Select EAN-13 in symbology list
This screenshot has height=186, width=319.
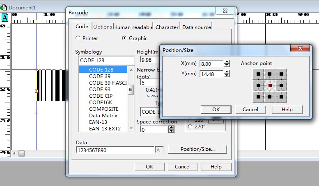[x=103, y=122]
